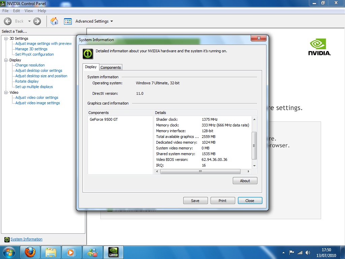Screen dimensions: 345x259
Task: Open Adjust desktop color settings
Action: (x=39, y=71)
